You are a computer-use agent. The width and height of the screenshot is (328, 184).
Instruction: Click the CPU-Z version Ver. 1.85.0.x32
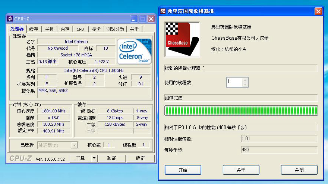(50, 159)
